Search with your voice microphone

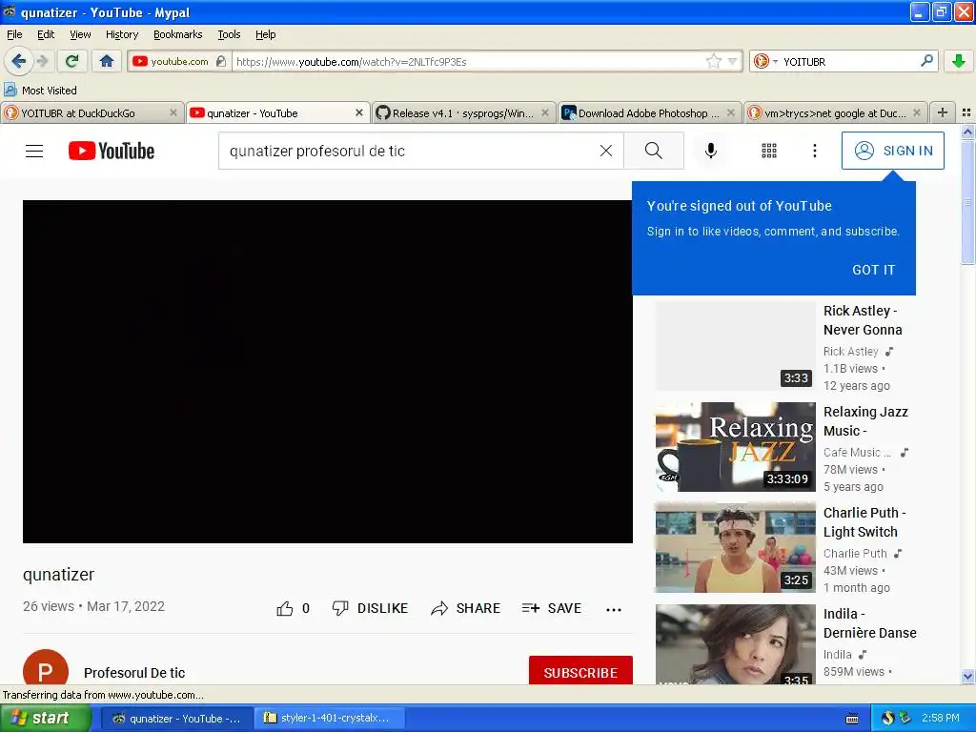710,151
